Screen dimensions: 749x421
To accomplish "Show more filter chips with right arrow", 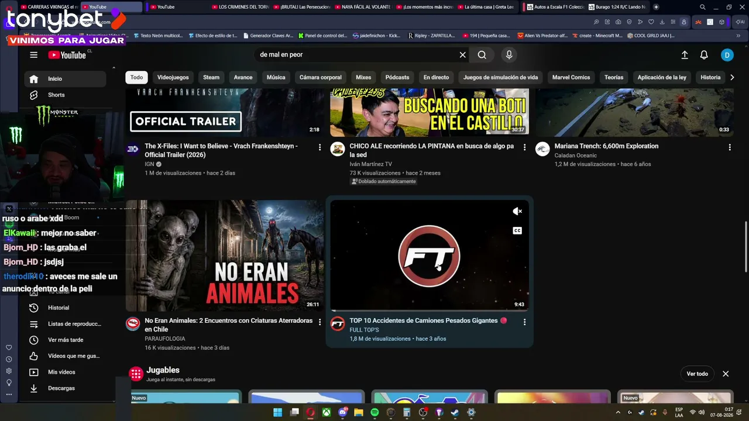I will [x=732, y=77].
